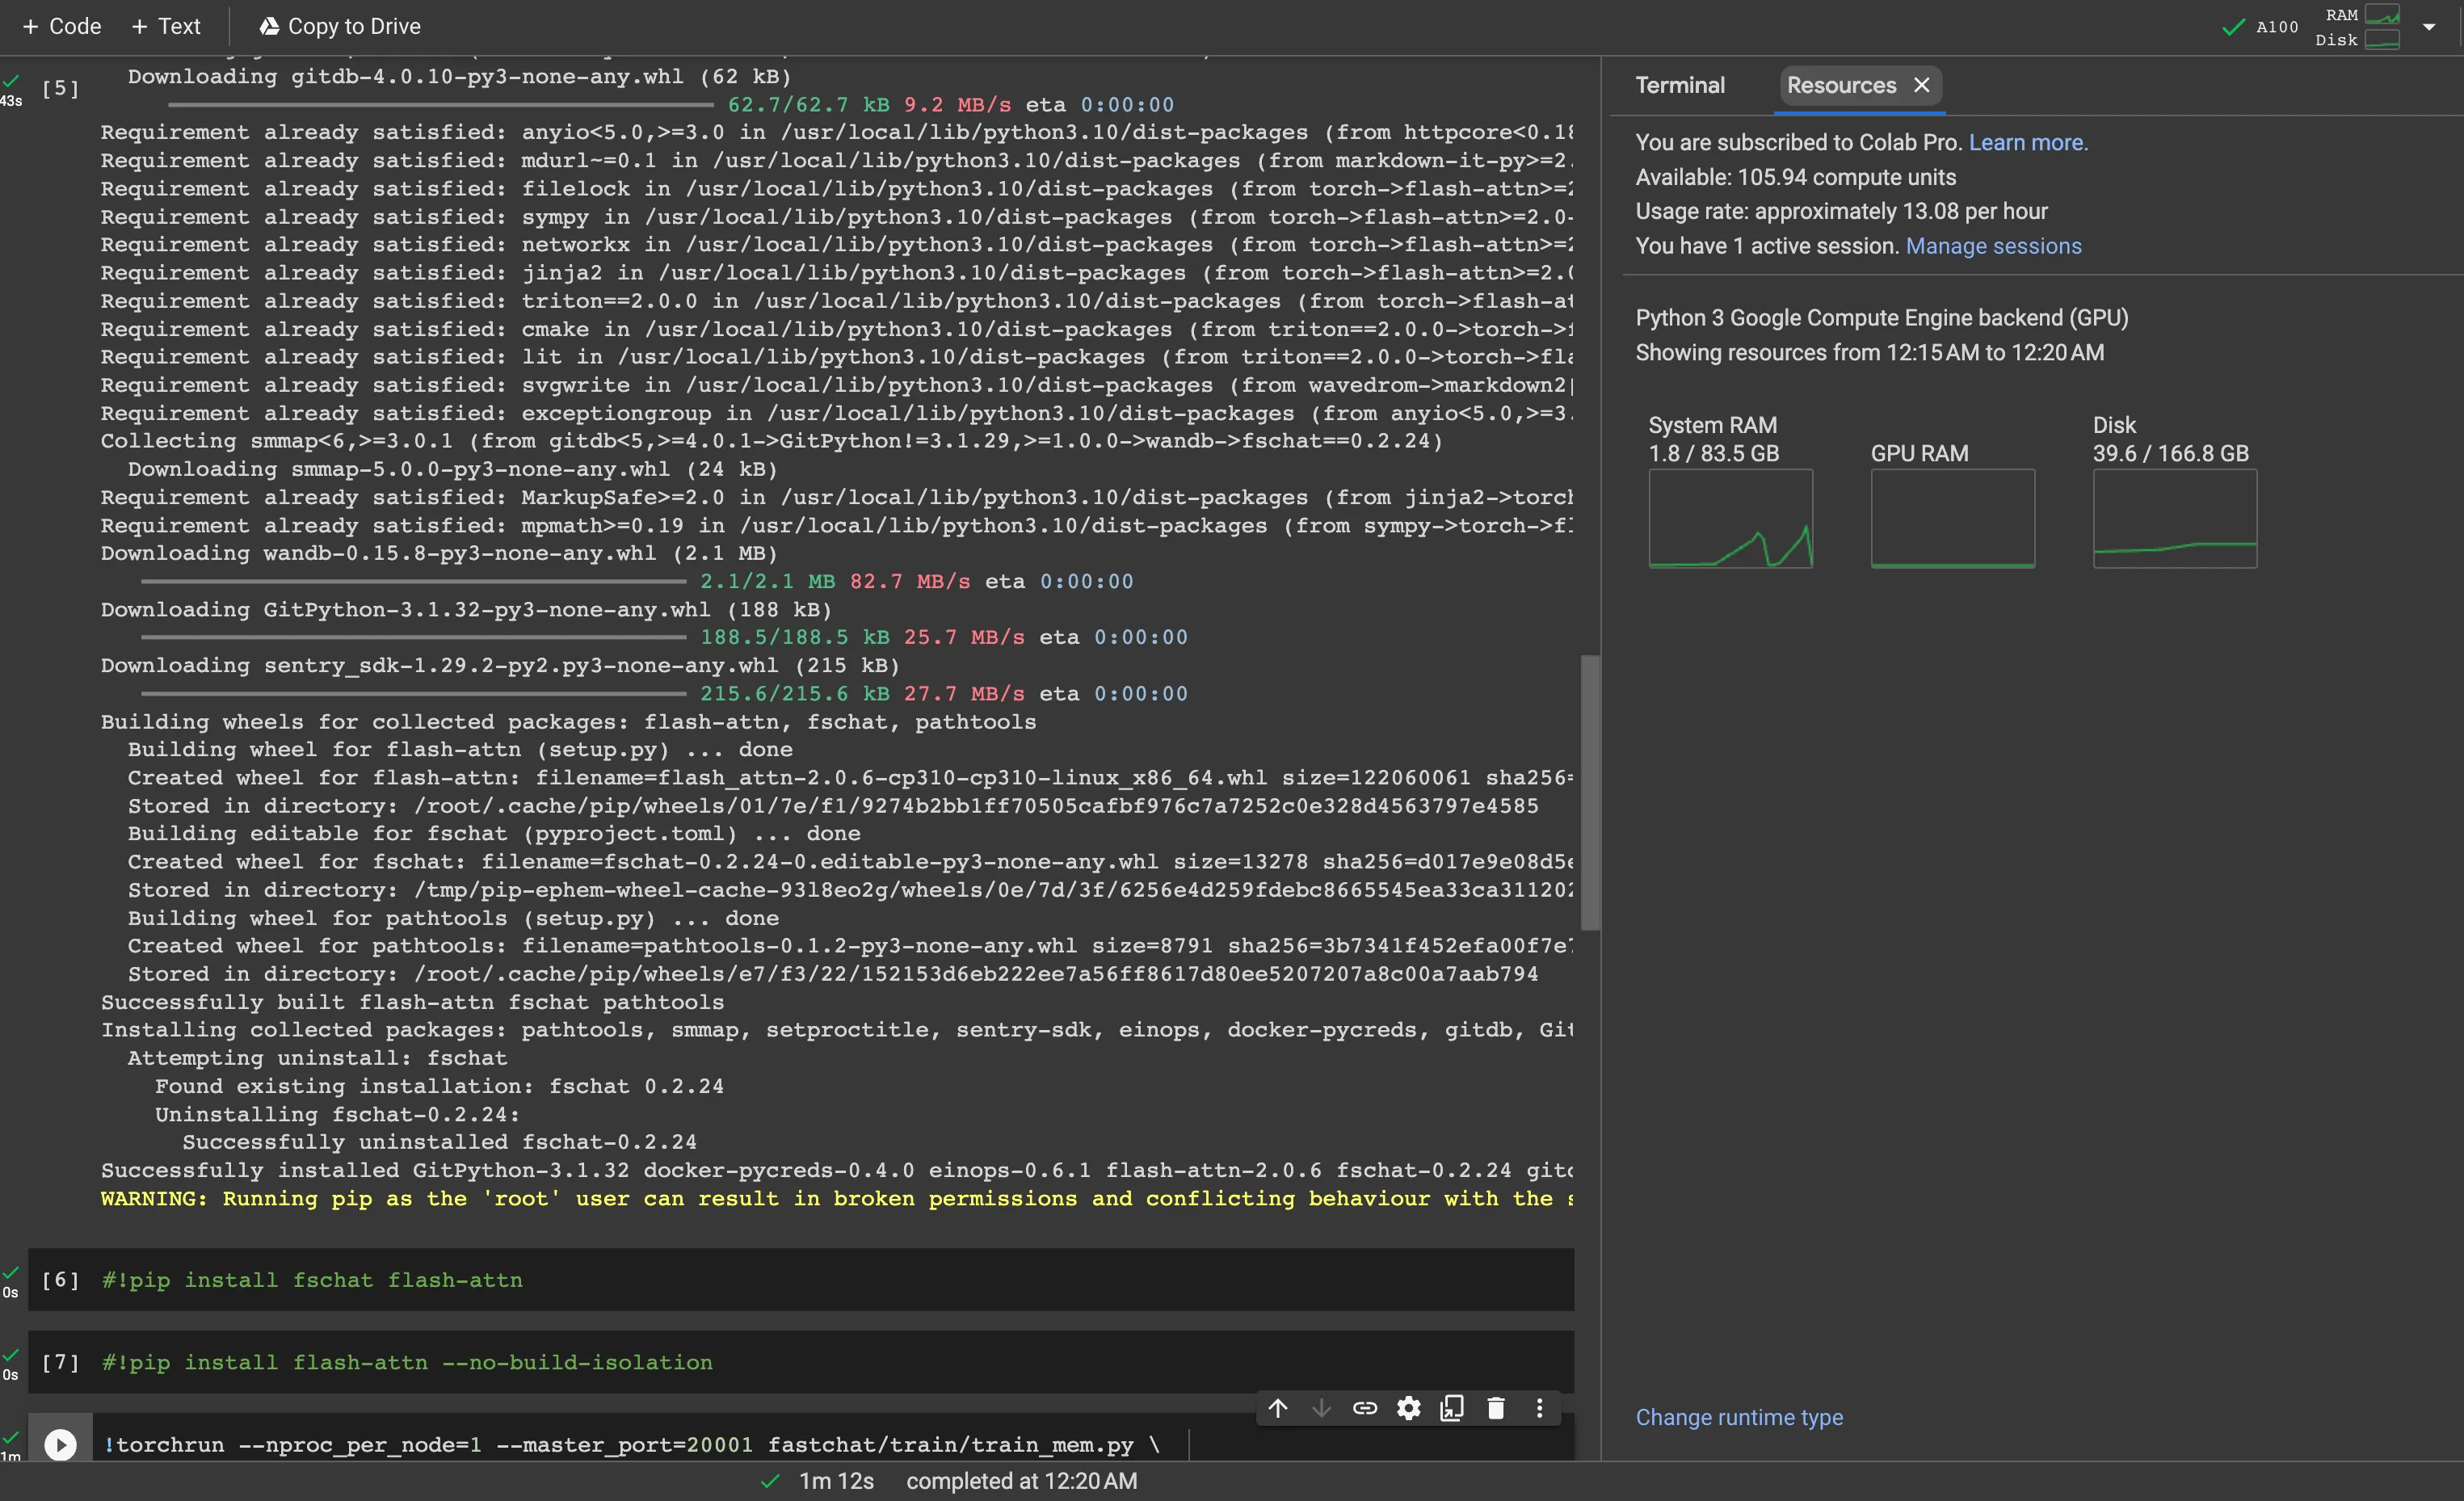
Task: Mirror cell in tab icon
Action: 1452,1408
